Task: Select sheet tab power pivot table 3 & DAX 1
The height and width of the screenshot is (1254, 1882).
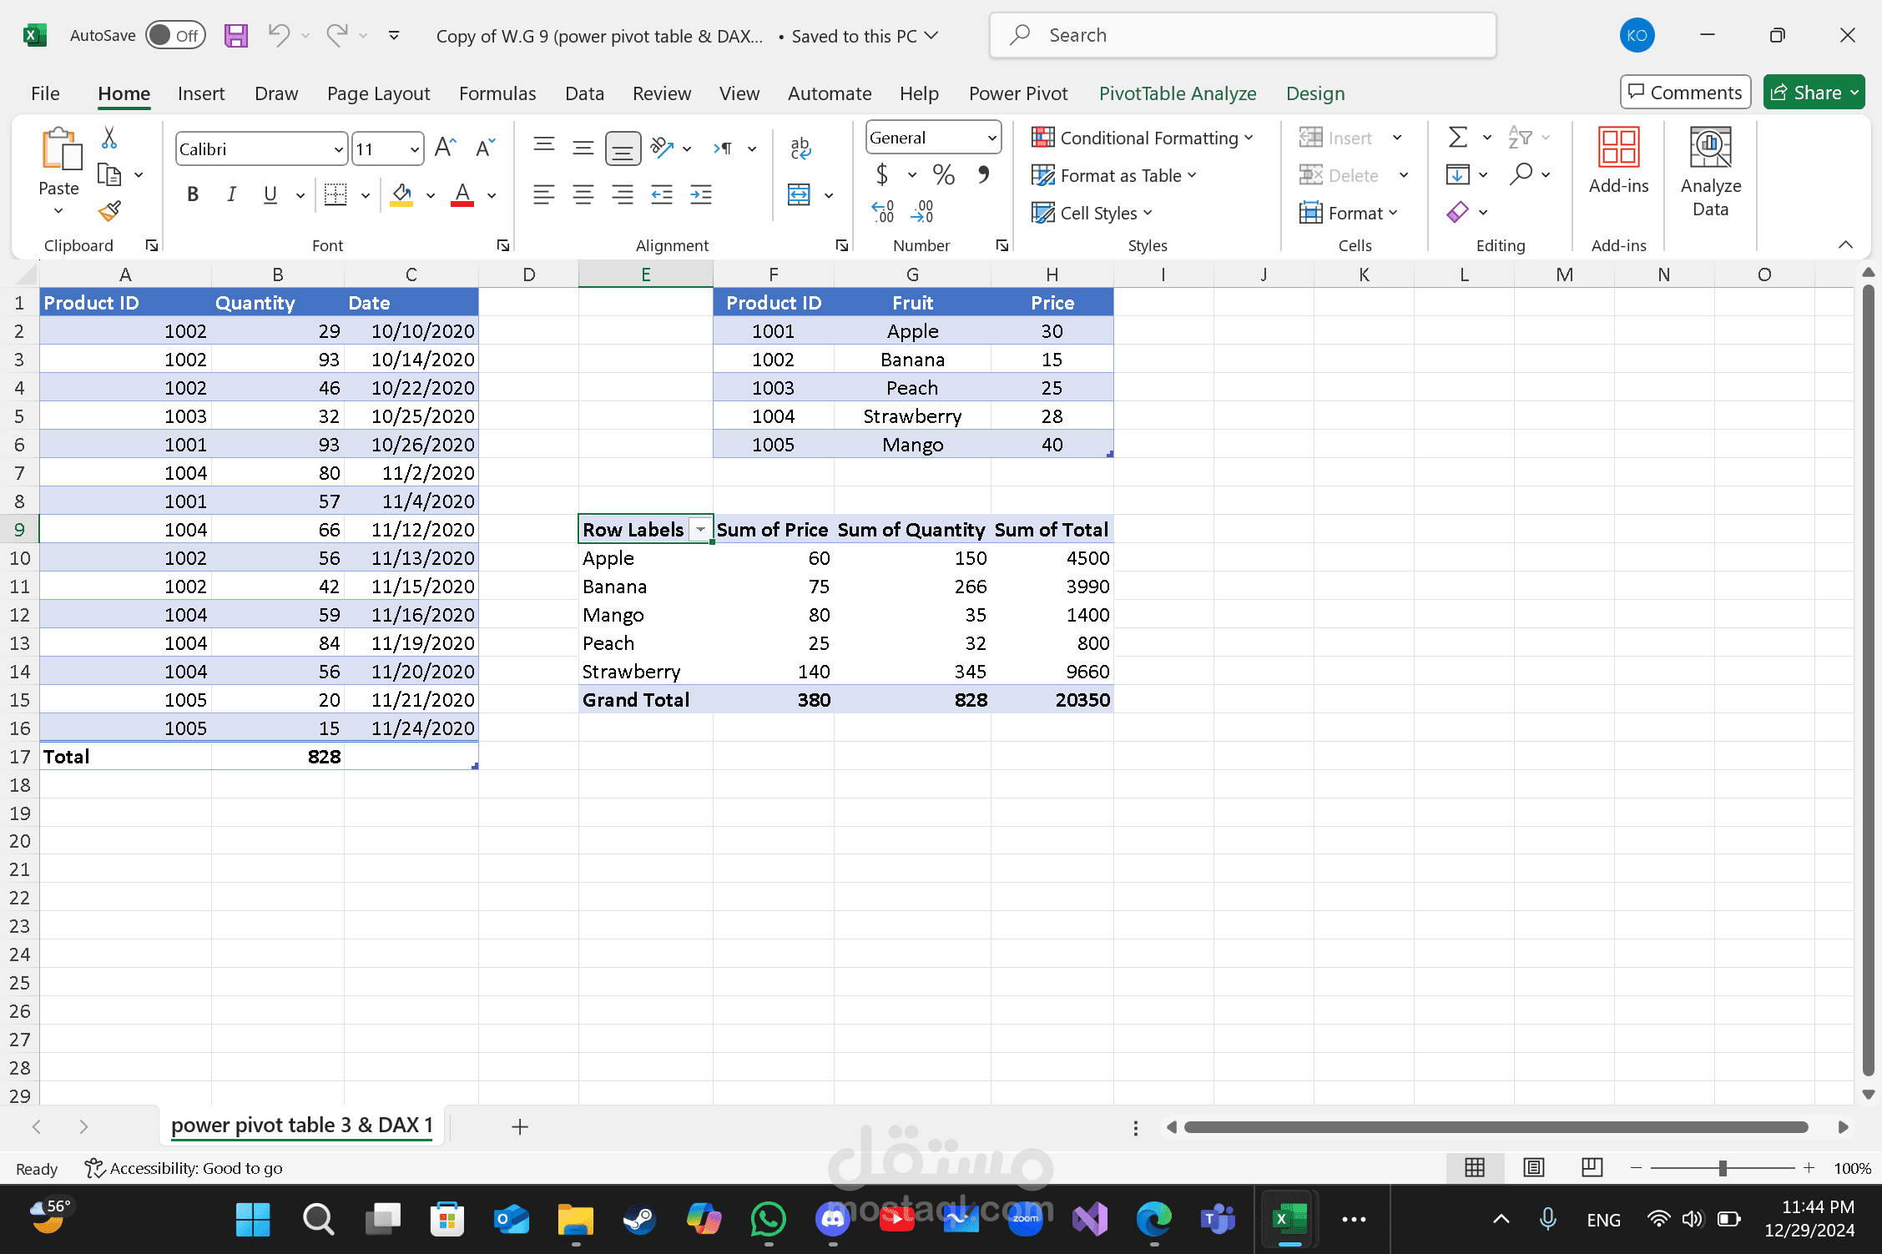Action: 302,1126
